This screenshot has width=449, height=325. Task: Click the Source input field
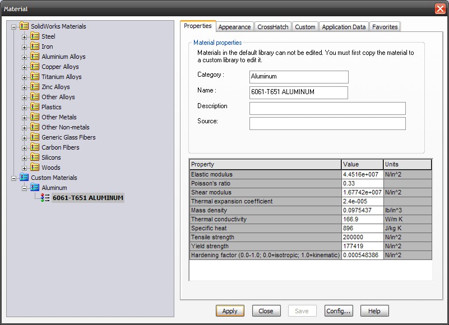click(327, 123)
